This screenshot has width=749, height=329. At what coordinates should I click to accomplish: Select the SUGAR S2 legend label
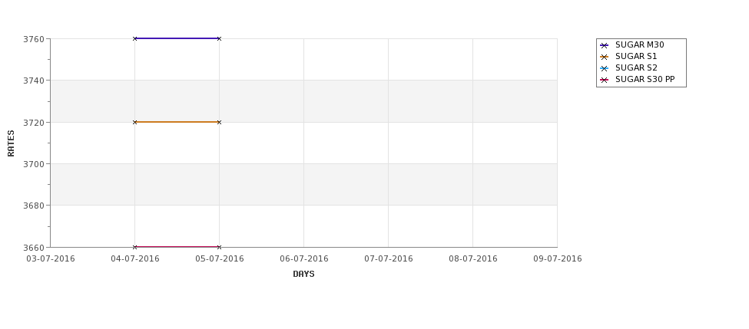tap(635, 68)
